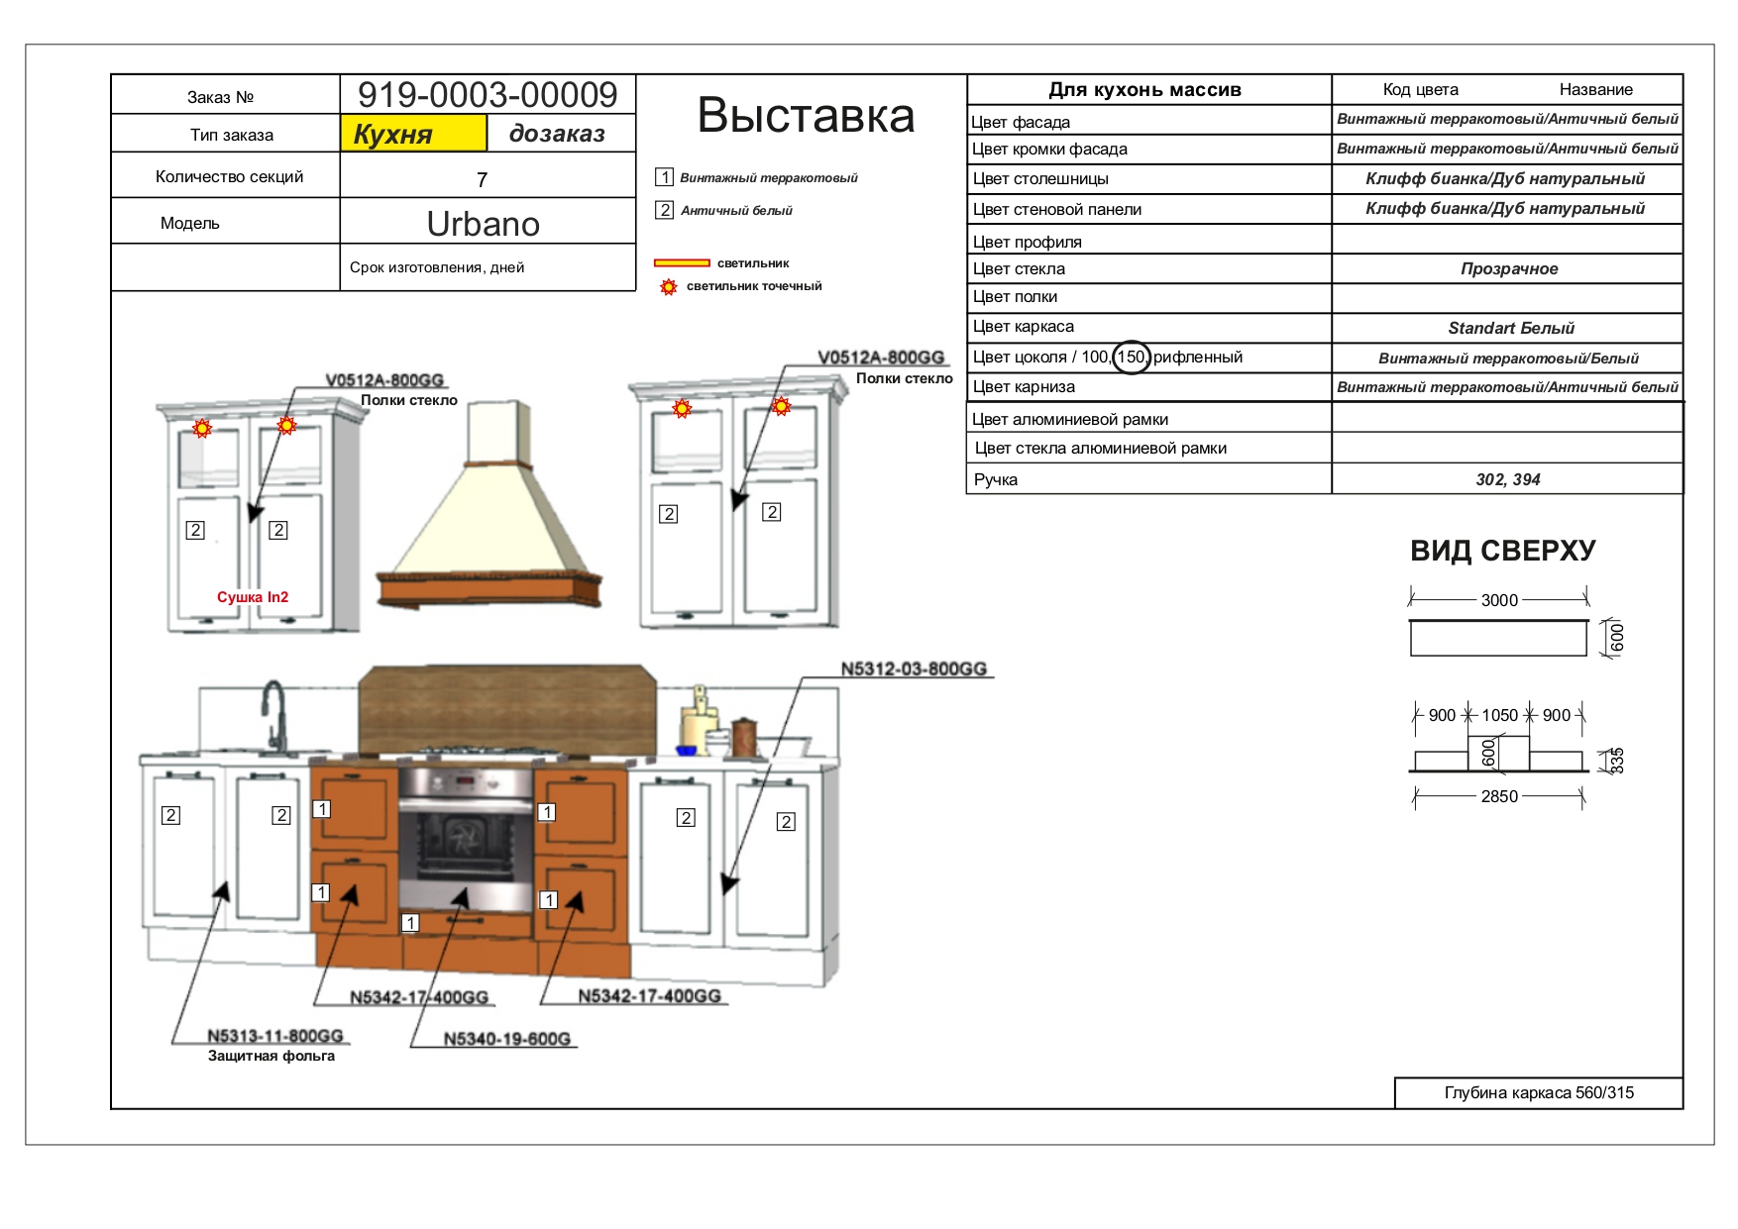The height and width of the screenshot is (1229, 1738).
Task: Click the N5340-19-600G oven cabinet label
Action: (x=507, y=1039)
